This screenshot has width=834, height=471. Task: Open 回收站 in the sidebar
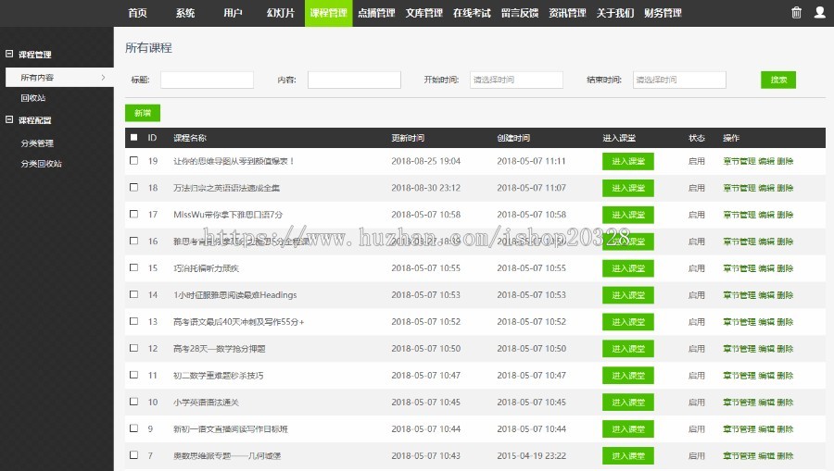[x=33, y=98]
